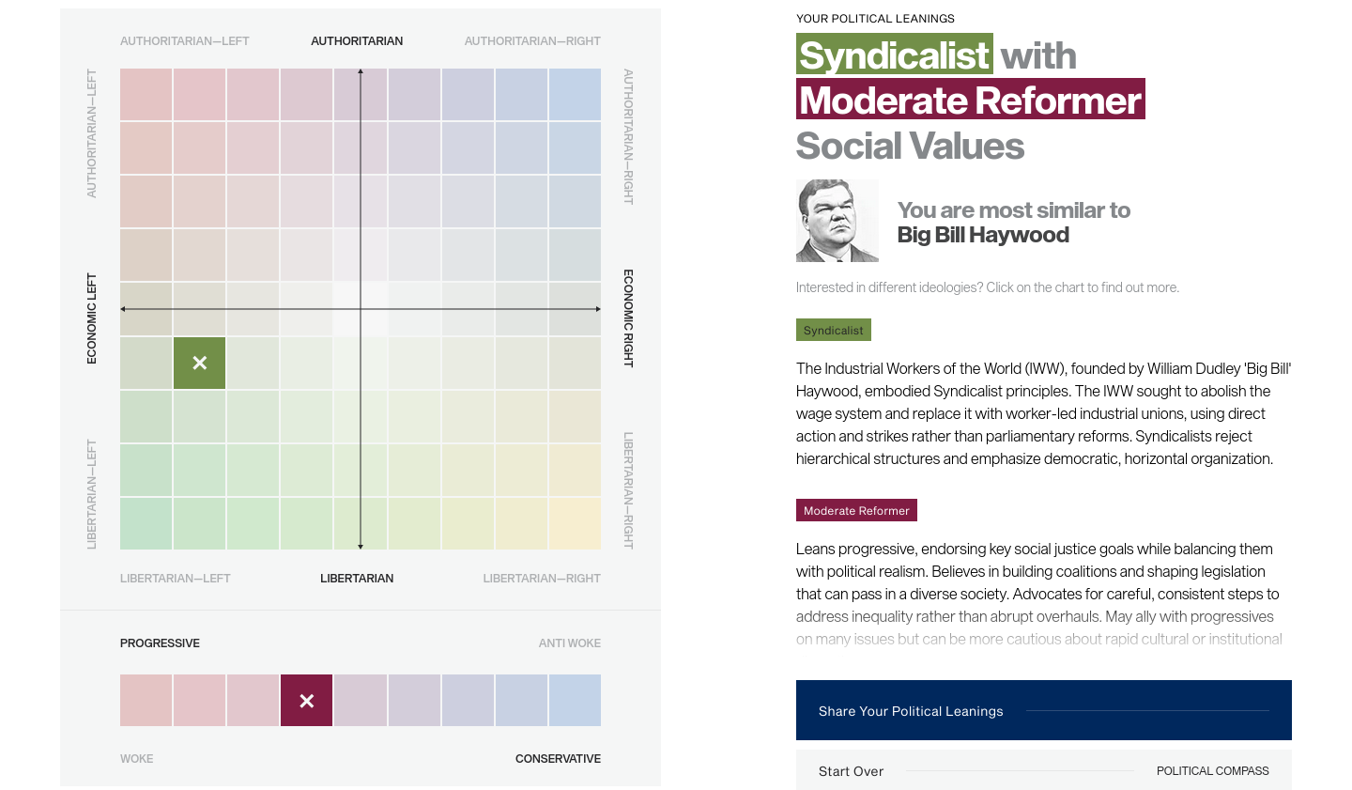Click the maroon X marker on social scale

306,701
